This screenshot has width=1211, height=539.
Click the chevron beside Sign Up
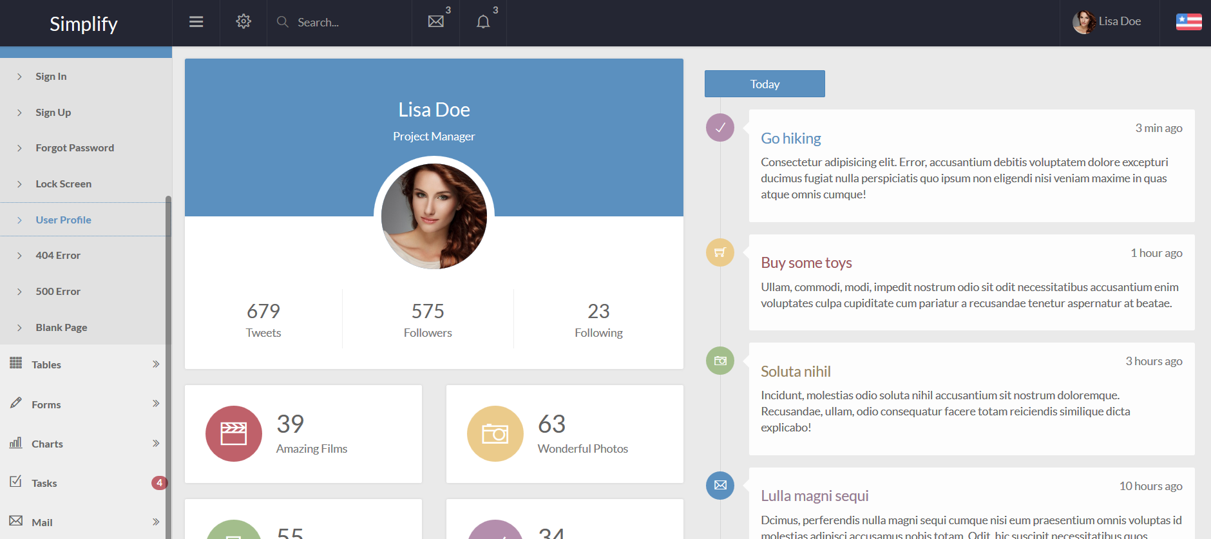coord(19,113)
